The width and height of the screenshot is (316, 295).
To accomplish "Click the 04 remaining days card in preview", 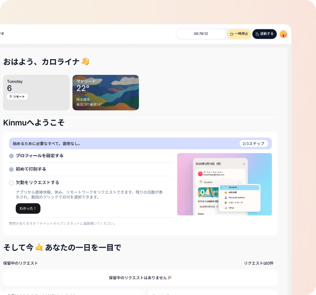I will pyautogui.click(x=208, y=192).
